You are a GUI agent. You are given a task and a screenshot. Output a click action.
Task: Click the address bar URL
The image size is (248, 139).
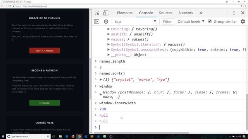pyautogui.click(x=35, y=6)
